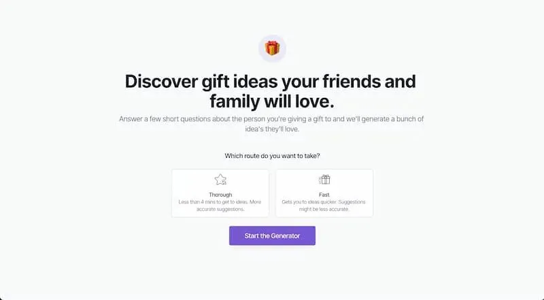Click the "family will love." headline line
544x300 pixels.
(272, 101)
